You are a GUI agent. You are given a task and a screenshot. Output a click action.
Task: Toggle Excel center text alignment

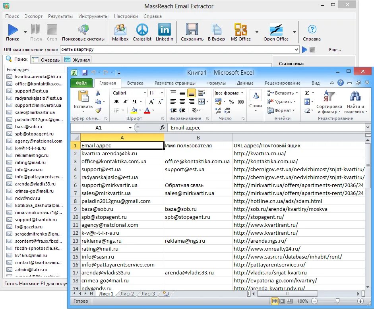182,102
